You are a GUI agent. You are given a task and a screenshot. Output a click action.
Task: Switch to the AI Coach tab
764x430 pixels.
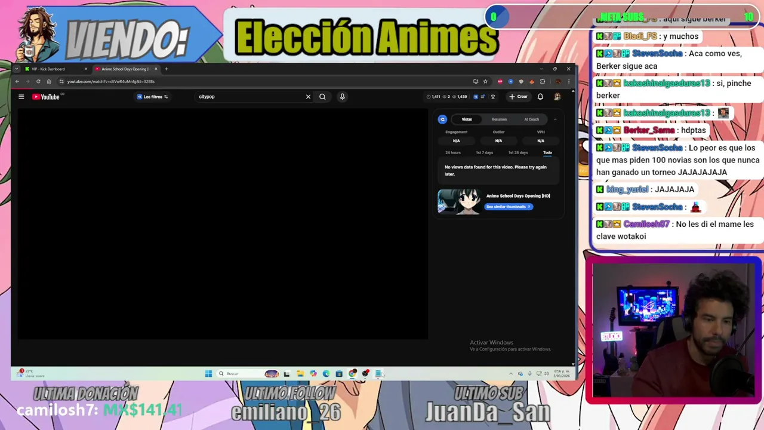(x=531, y=119)
